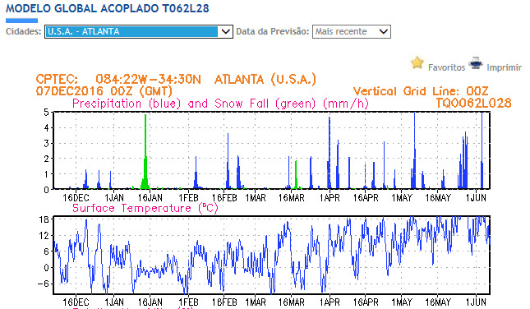Open the Imprimir link
This screenshot has height=309, width=530.
tap(504, 67)
